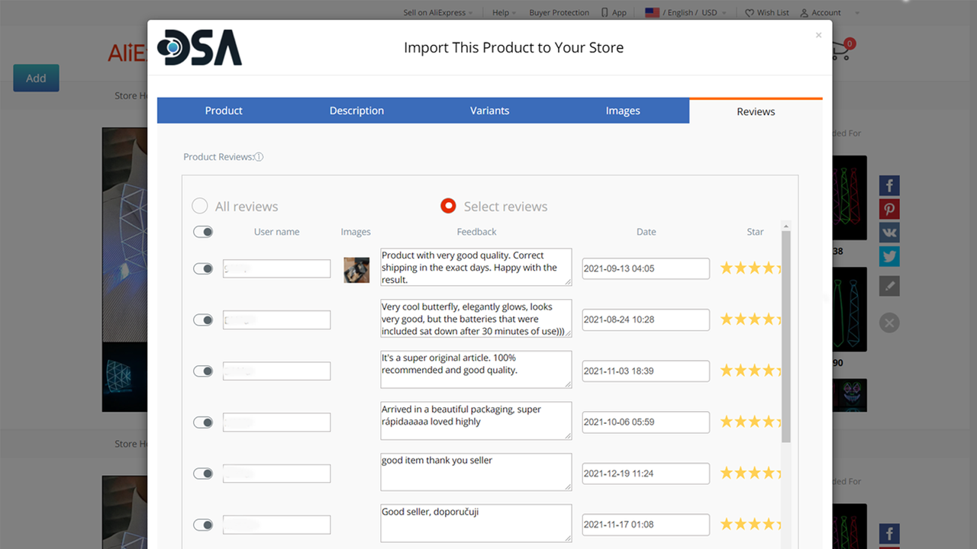The image size is (977, 549).
Task: Enable the first review's import toggle
Action: pyautogui.click(x=202, y=268)
